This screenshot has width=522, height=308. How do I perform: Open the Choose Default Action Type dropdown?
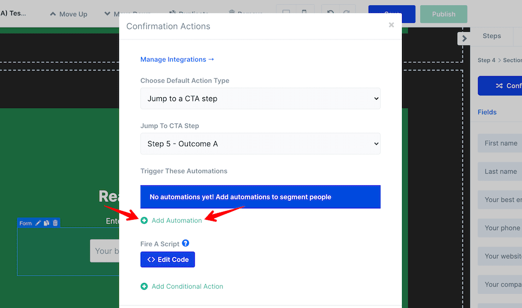[x=260, y=98]
